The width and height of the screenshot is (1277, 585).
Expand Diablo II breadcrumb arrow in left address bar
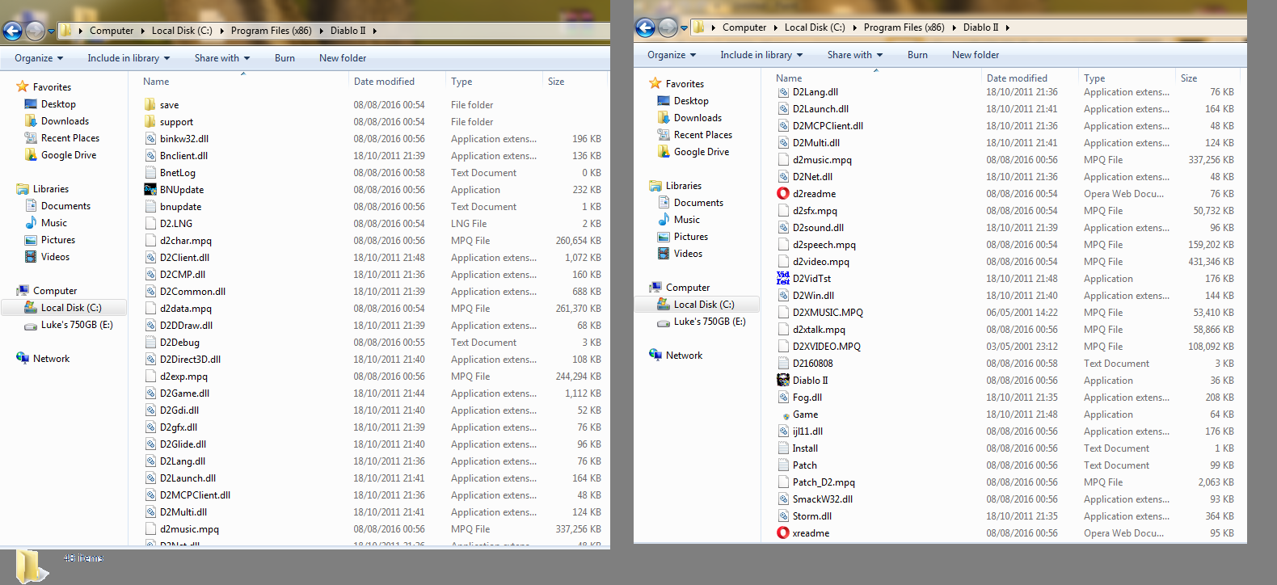[x=374, y=31]
